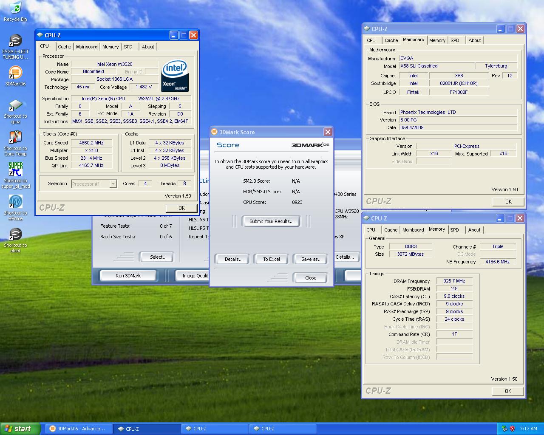Click the left CPU-Z window title icon
The image size is (544, 435).
(x=40, y=35)
